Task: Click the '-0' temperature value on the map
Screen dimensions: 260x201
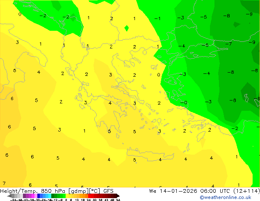Action: click(184, 103)
